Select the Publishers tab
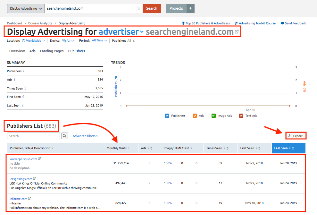The image size is (317, 215). 77,51
